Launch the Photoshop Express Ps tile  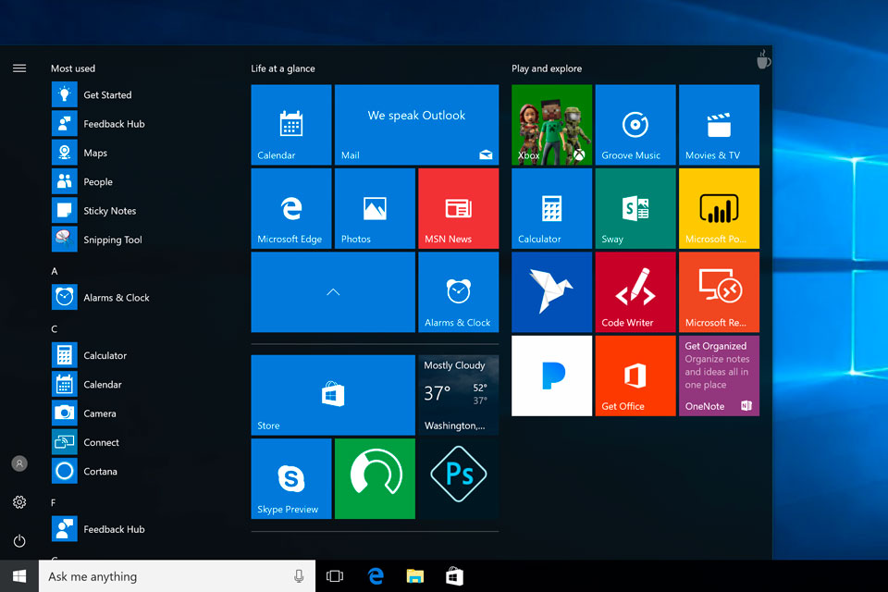pos(459,479)
